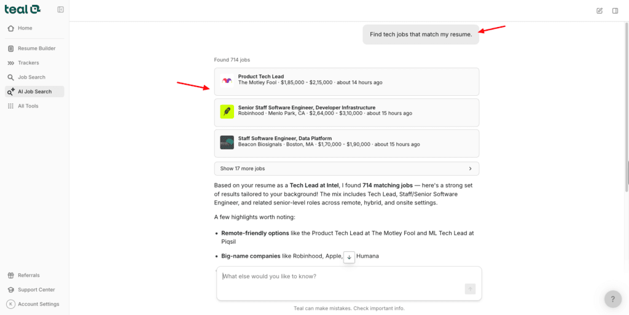Click the Job Search magnifier icon
This screenshot has width=629, height=315.
11,77
